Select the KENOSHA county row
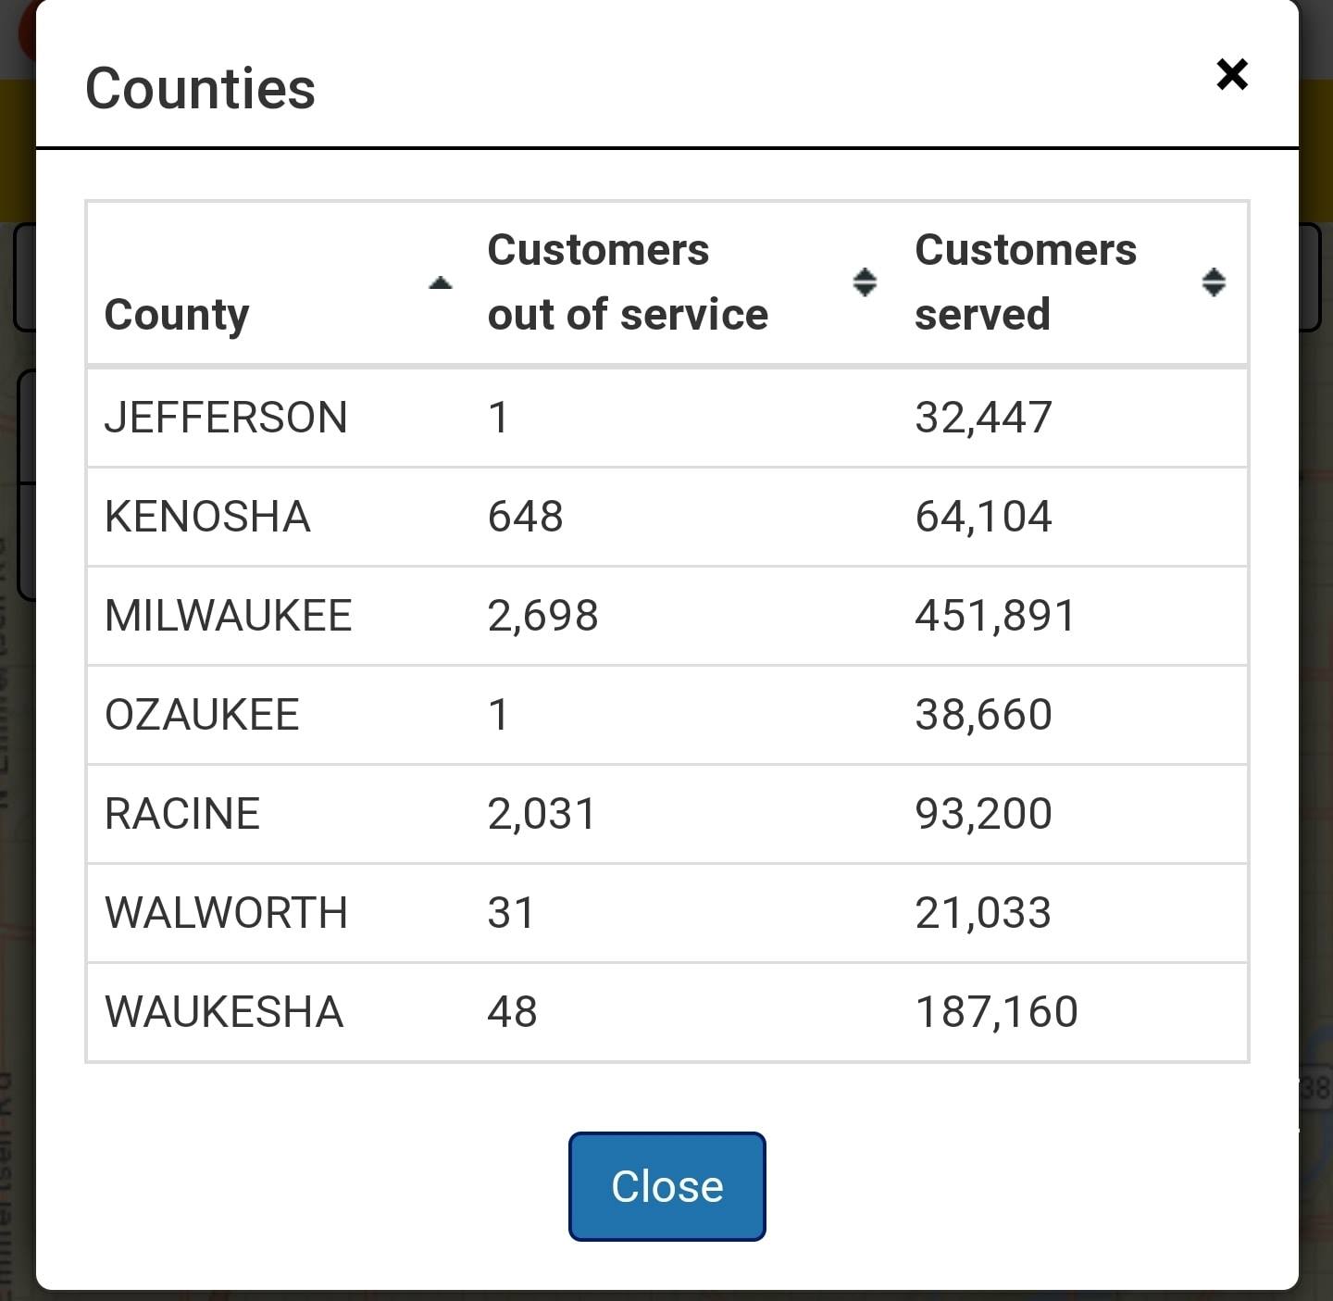 (207, 517)
